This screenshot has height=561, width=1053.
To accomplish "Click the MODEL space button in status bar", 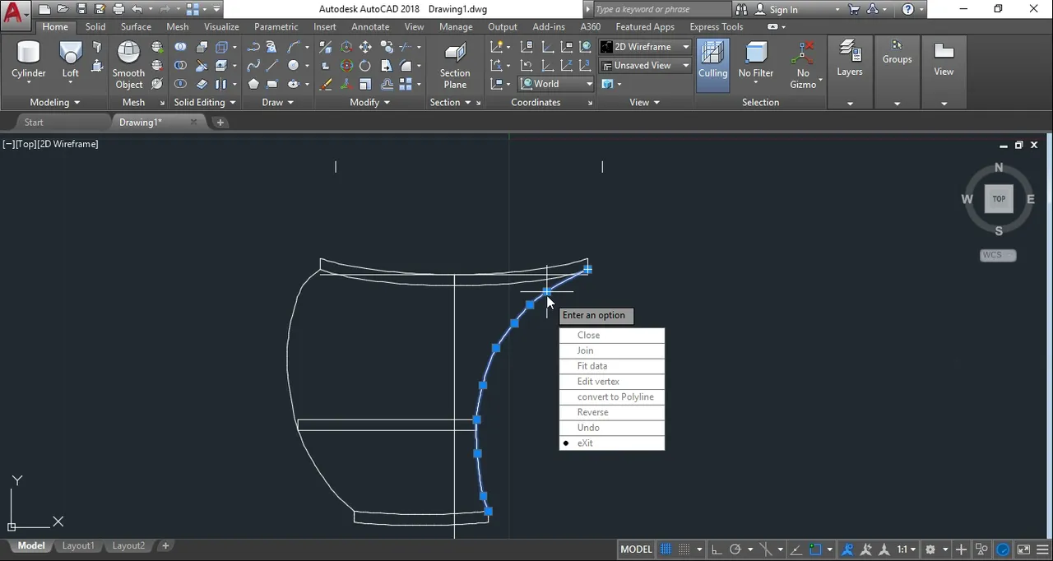I will (x=636, y=549).
